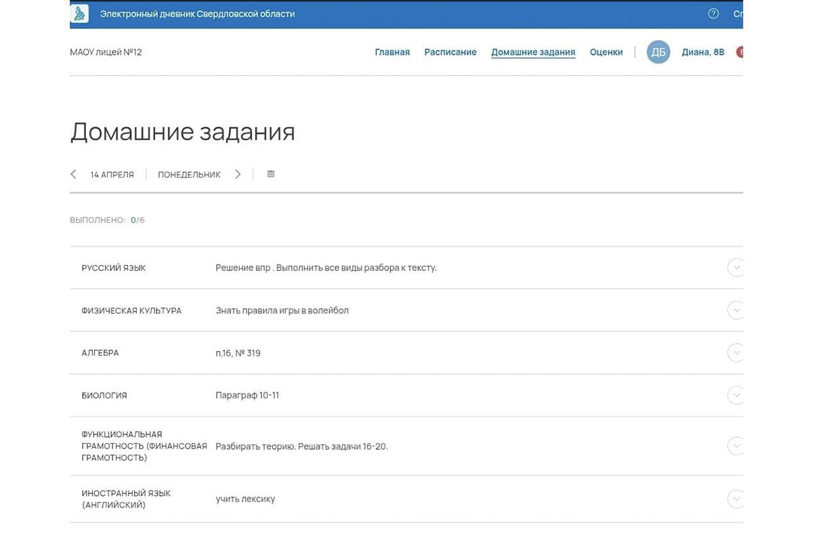This screenshot has width=813, height=542.
Task: Select the Домашние задания menu item
Action: 533,51
